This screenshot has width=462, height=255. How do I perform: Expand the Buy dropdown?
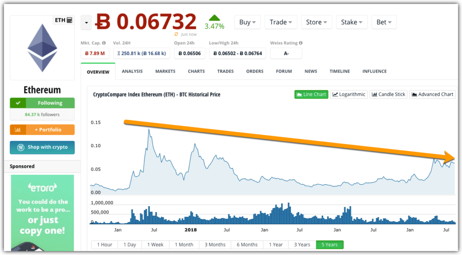(x=247, y=22)
